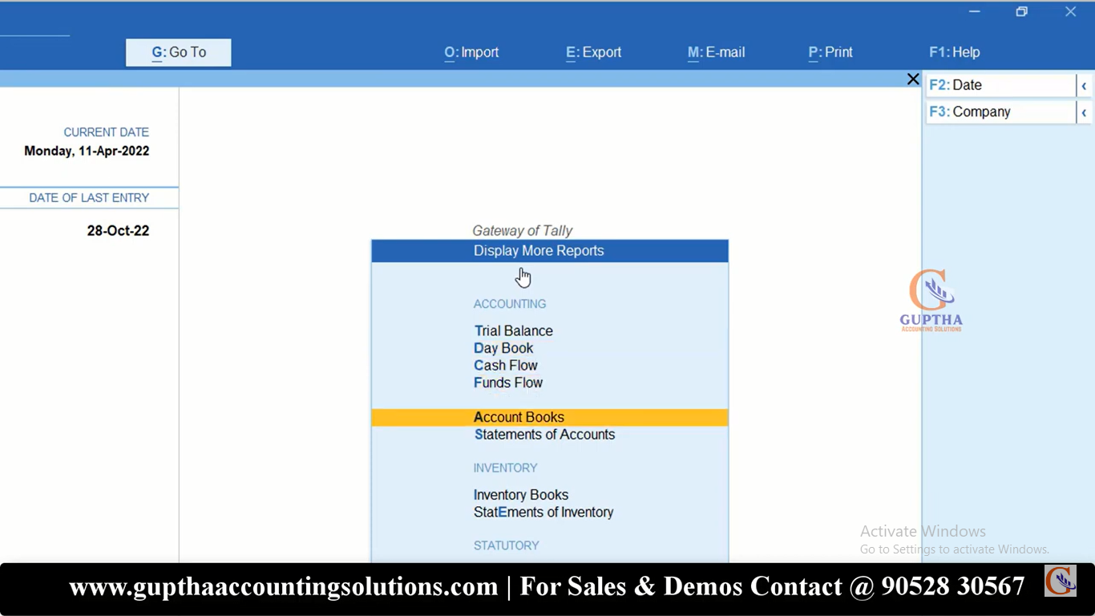Select Display More Reports header
The height and width of the screenshot is (616, 1095).
(x=550, y=251)
